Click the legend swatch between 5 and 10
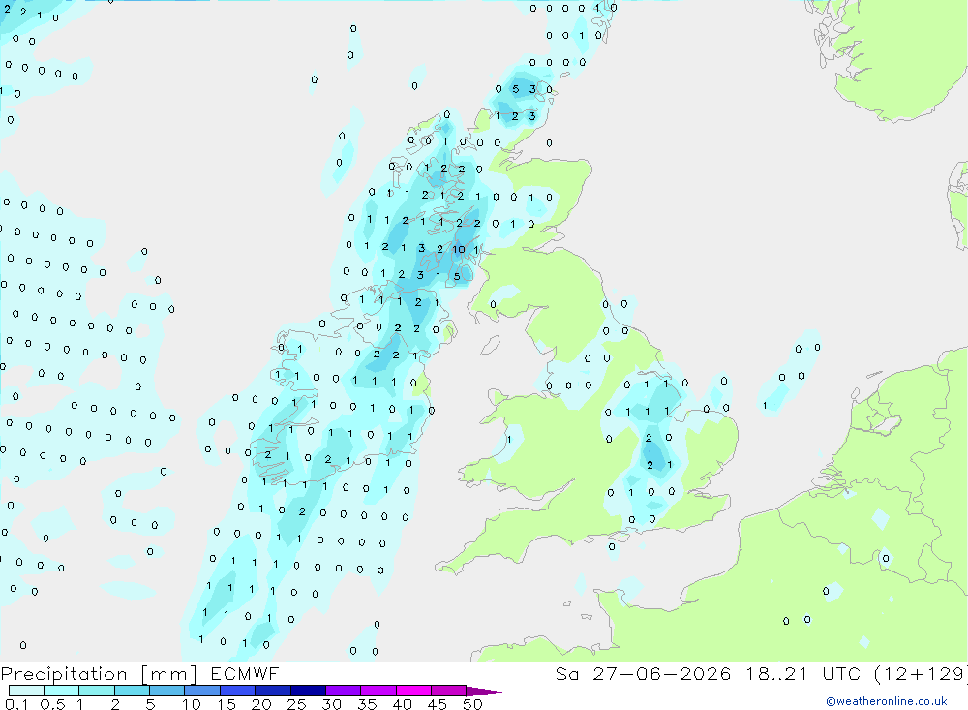The image size is (968, 710). (x=167, y=691)
